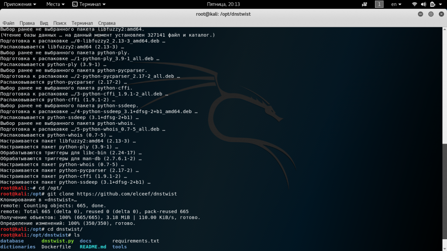This screenshot has width=447, height=251.
Task: Open workspace indicator number 1
Action: tap(379, 4)
